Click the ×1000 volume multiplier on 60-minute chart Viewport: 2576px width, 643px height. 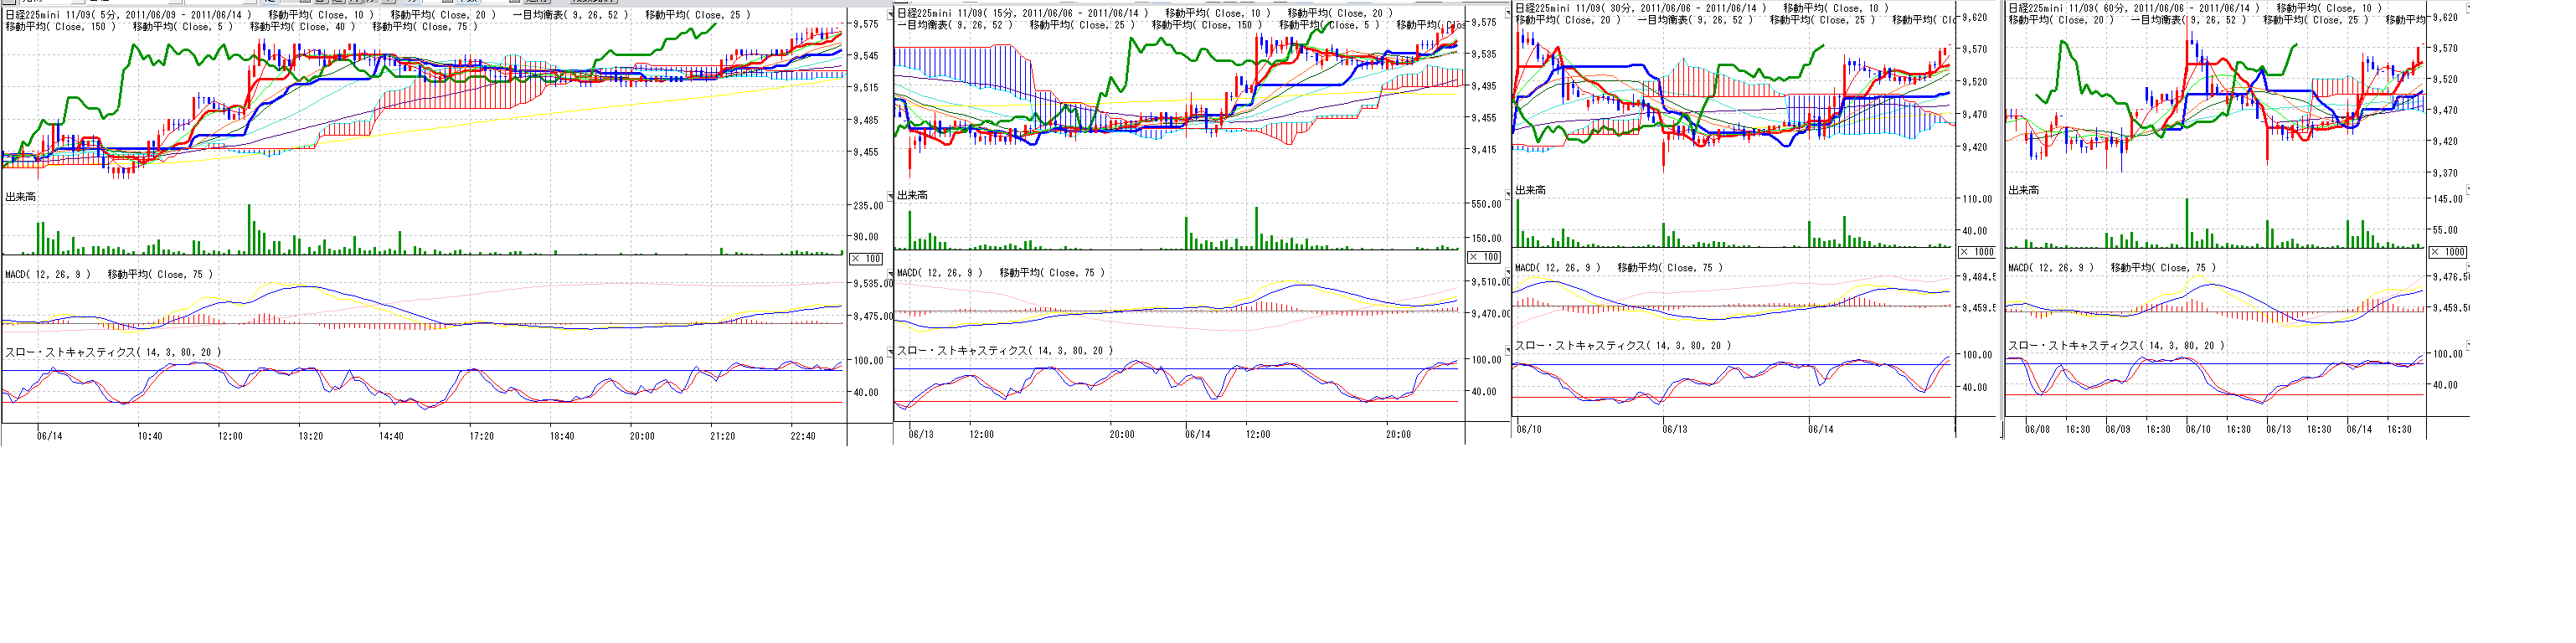pos(2448,252)
